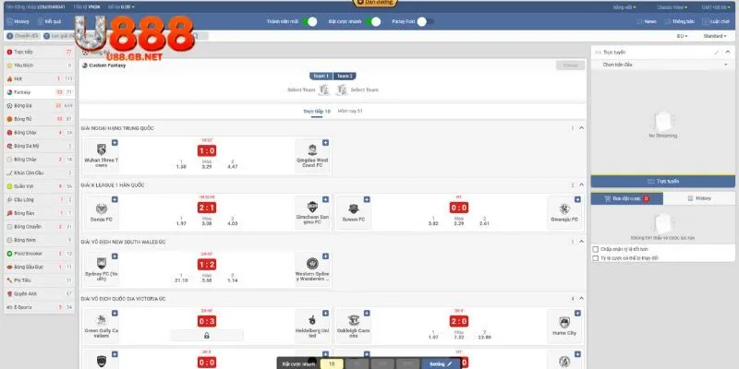Viewport: 739px width, 369px height.
Task: Open the History tab in bet slip
Action: (x=699, y=198)
